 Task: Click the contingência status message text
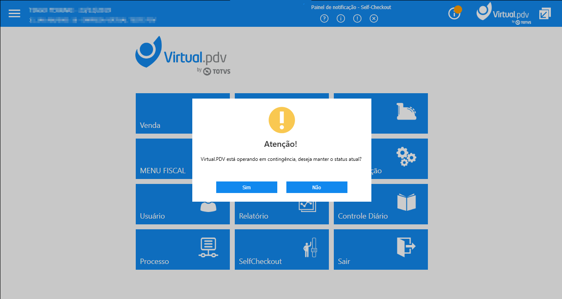pos(281,159)
